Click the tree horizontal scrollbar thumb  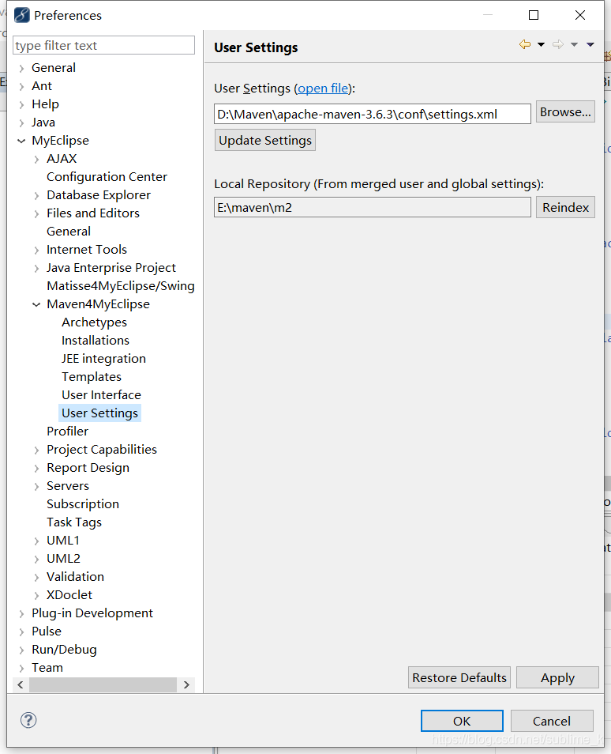pos(103,684)
